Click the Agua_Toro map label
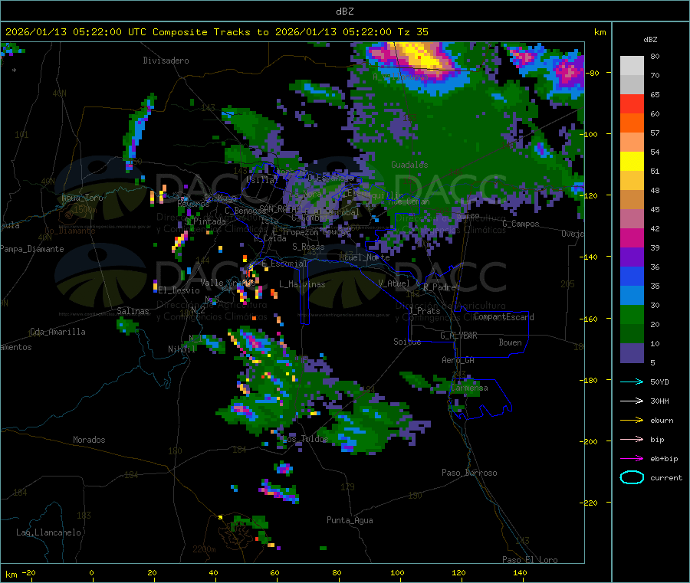 [x=82, y=198]
